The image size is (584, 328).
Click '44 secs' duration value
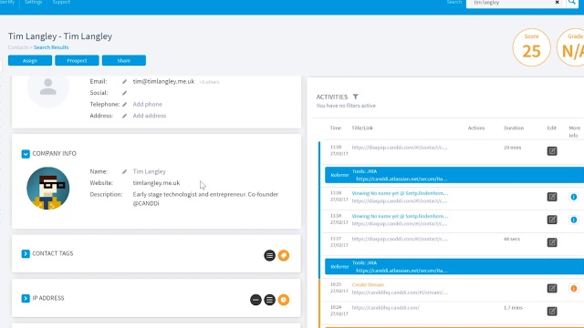coord(512,239)
